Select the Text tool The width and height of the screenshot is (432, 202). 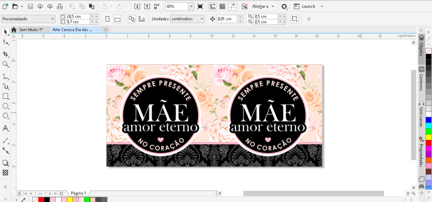point(5,129)
